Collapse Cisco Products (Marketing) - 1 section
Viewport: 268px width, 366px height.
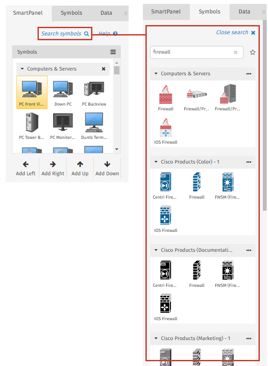(156, 338)
